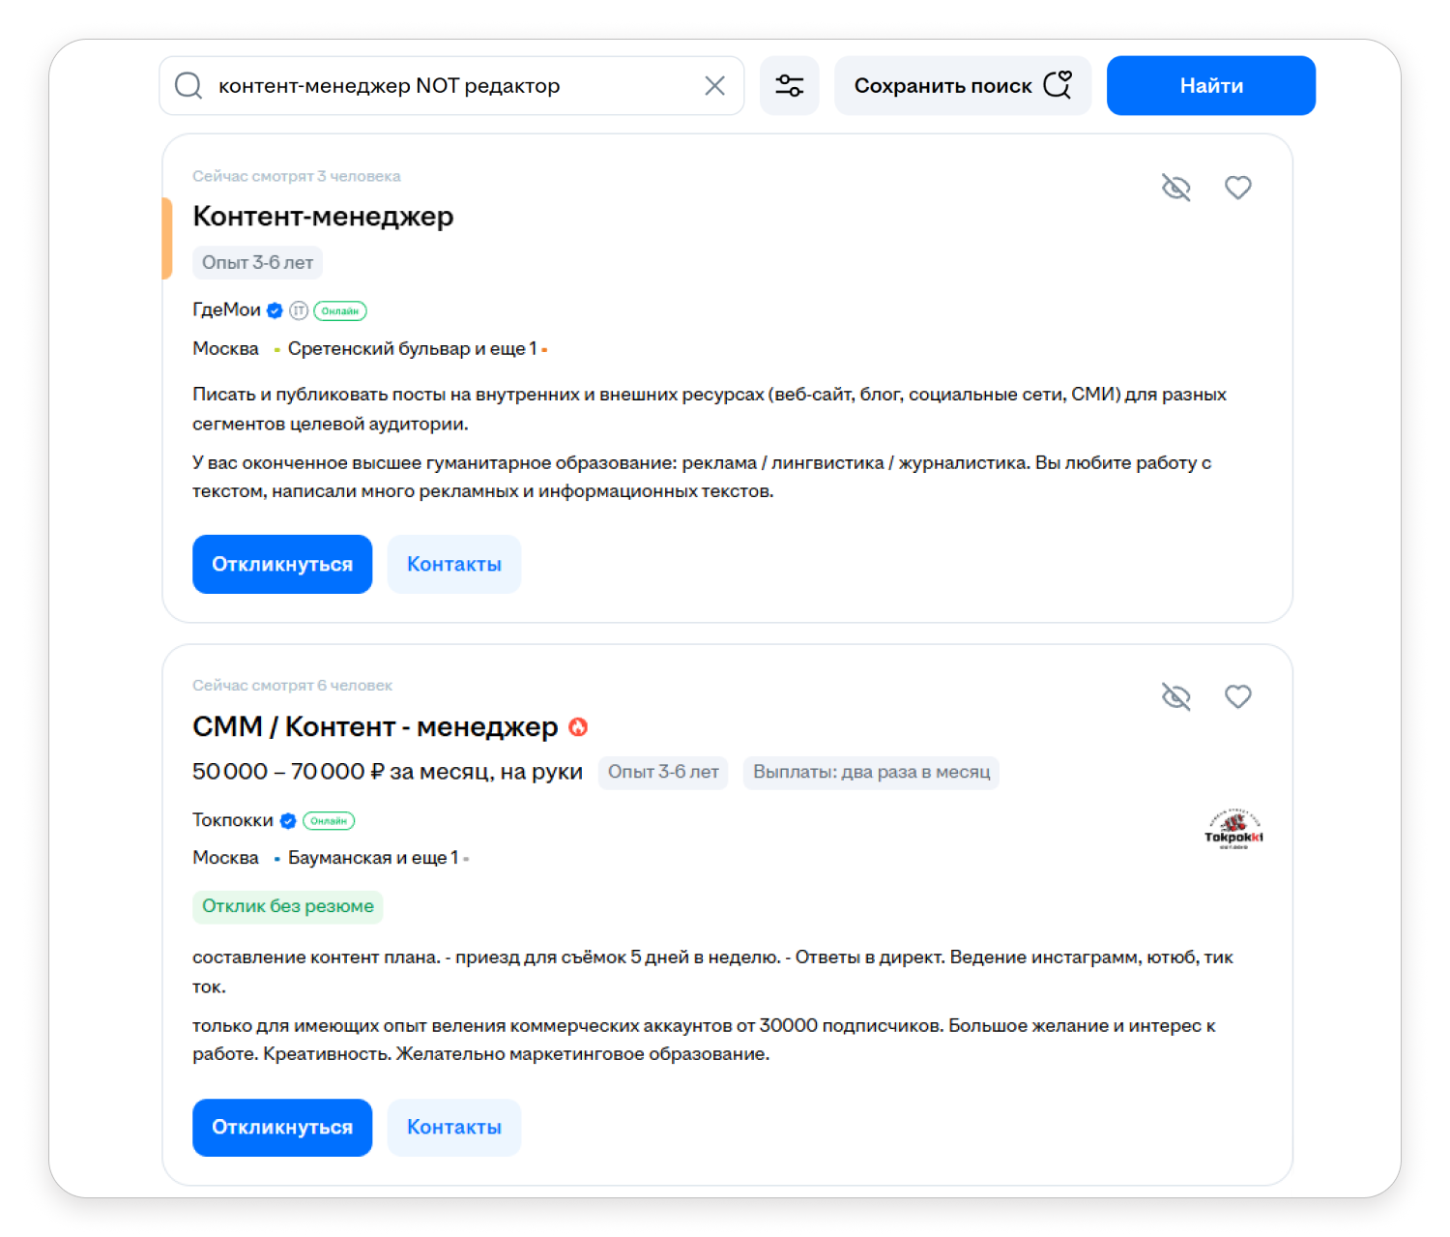Viewport: 1450px width, 1237px height.
Task: Click Токпокки verified checkmark icon
Action: [288, 821]
